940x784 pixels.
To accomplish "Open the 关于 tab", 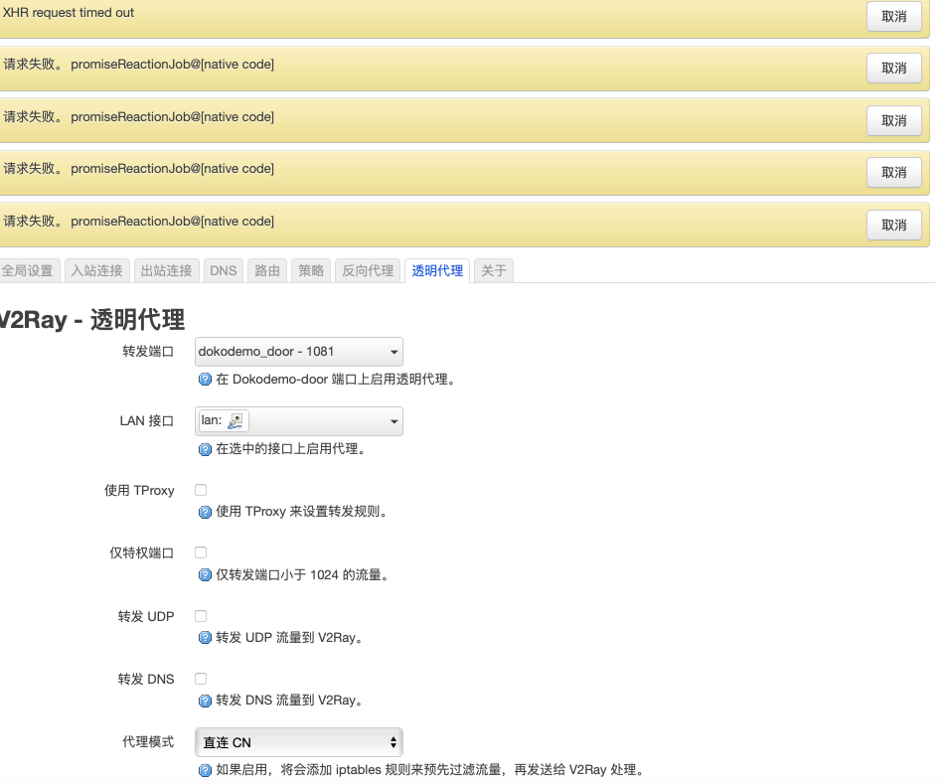I will click(494, 271).
